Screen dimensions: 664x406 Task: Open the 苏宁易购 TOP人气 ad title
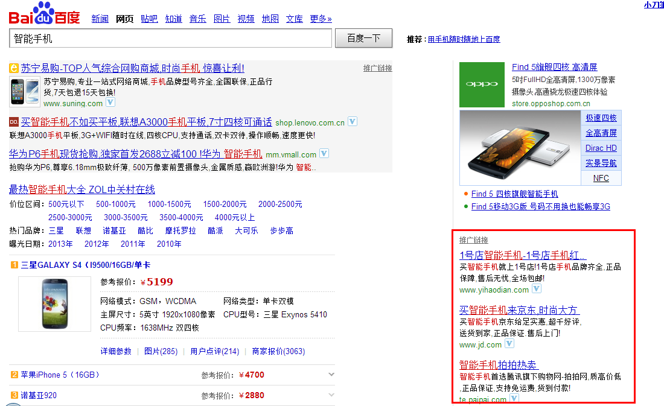pyautogui.click(x=133, y=68)
